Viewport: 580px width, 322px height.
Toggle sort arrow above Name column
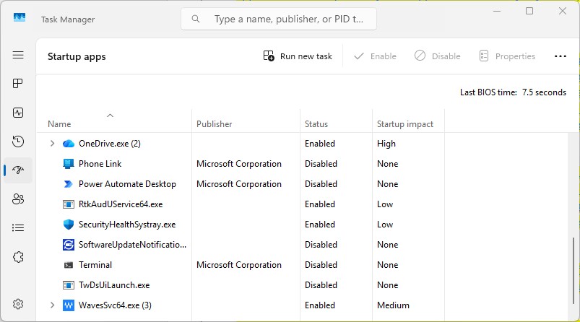point(111,116)
